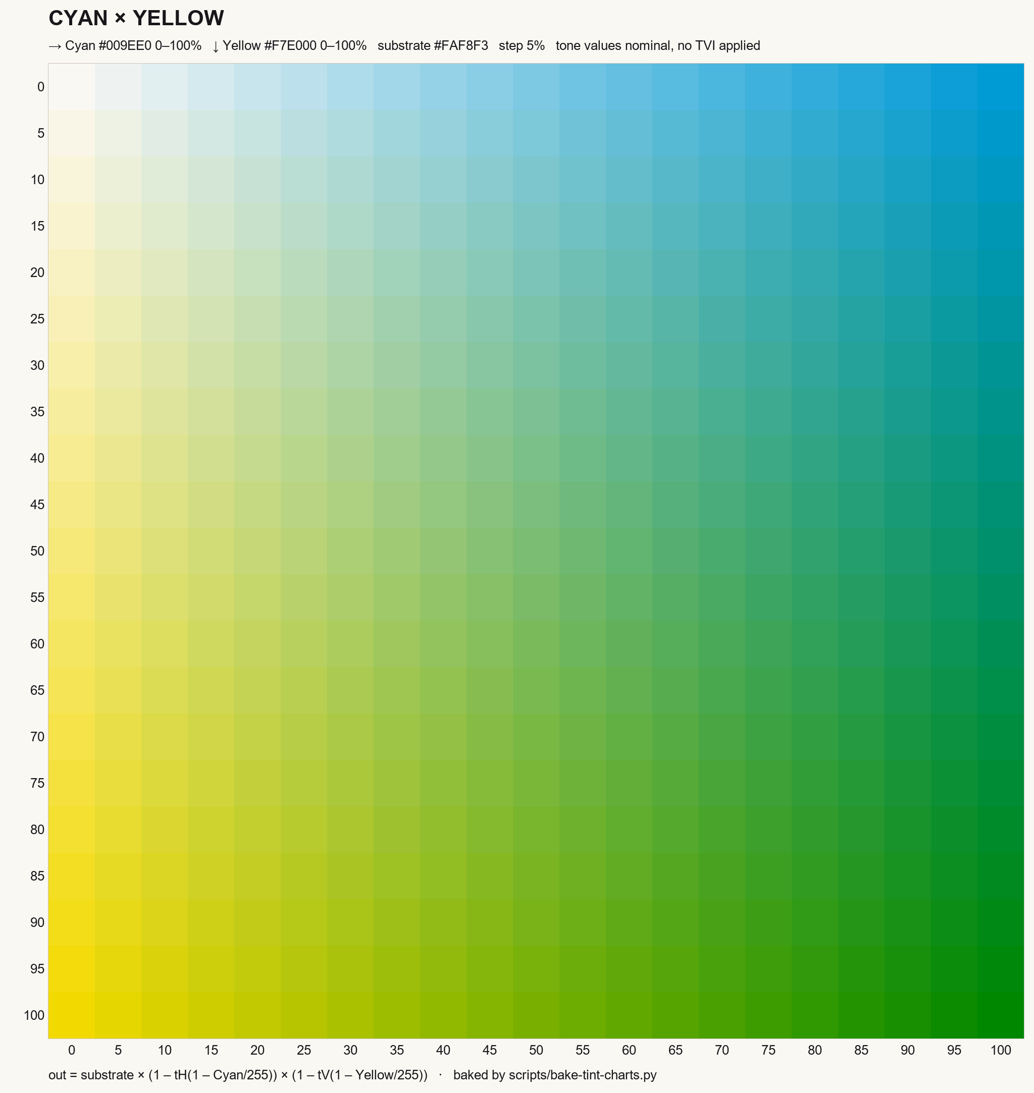Click the bottom column label 15
Viewport: 1034px width, 1093px height.
tap(211, 1050)
